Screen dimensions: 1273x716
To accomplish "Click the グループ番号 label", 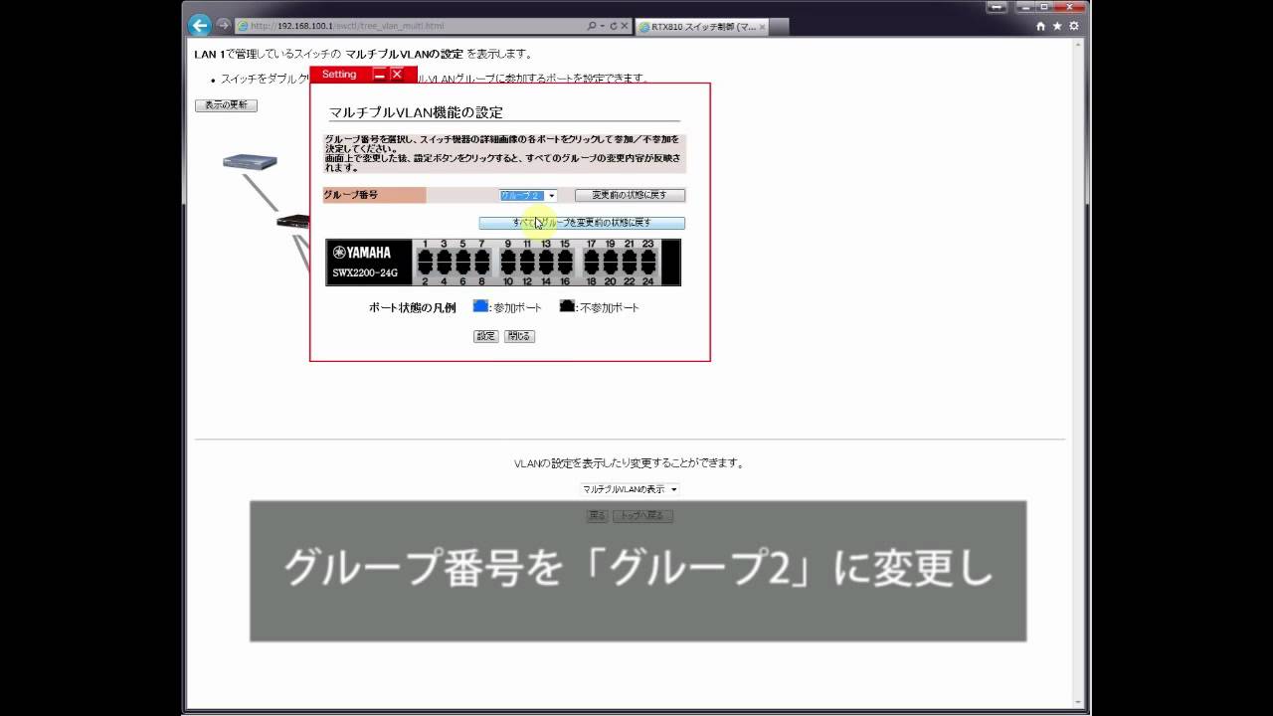I will tap(350, 195).
